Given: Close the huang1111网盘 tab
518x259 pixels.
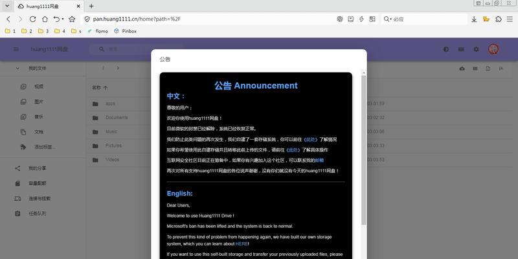Looking at the screenshot, I should [78, 6].
